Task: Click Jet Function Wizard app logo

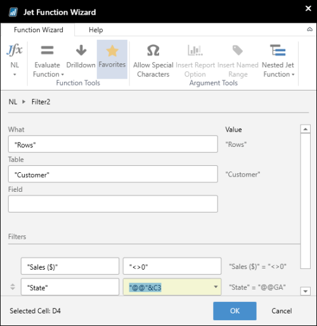Action: pos(13,12)
